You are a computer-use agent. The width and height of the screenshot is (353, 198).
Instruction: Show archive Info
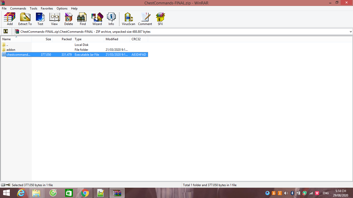111,19
